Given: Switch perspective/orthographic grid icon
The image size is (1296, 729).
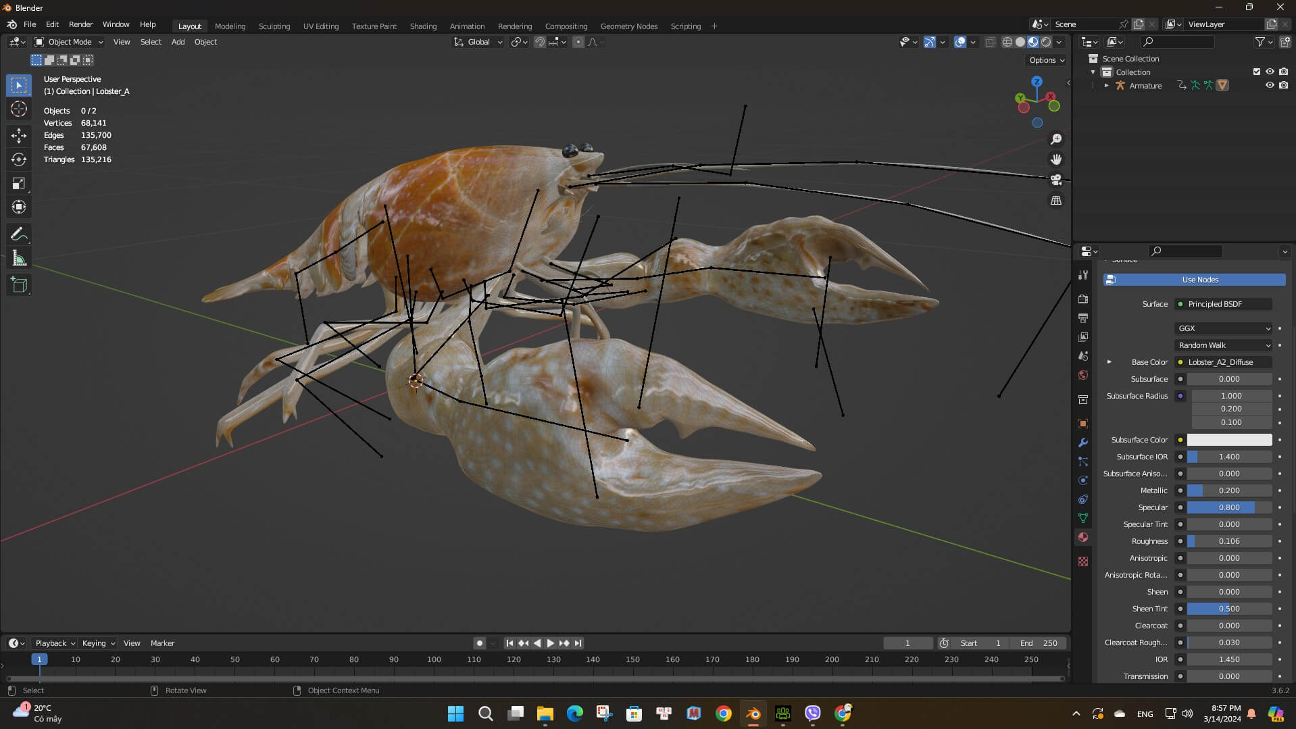Looking at the screenshot, I should click(x=1056, y=201).
